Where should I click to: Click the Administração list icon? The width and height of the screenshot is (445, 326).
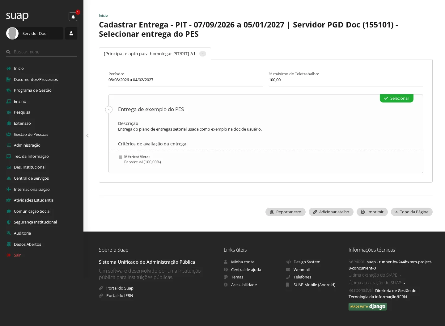point(9,145)
